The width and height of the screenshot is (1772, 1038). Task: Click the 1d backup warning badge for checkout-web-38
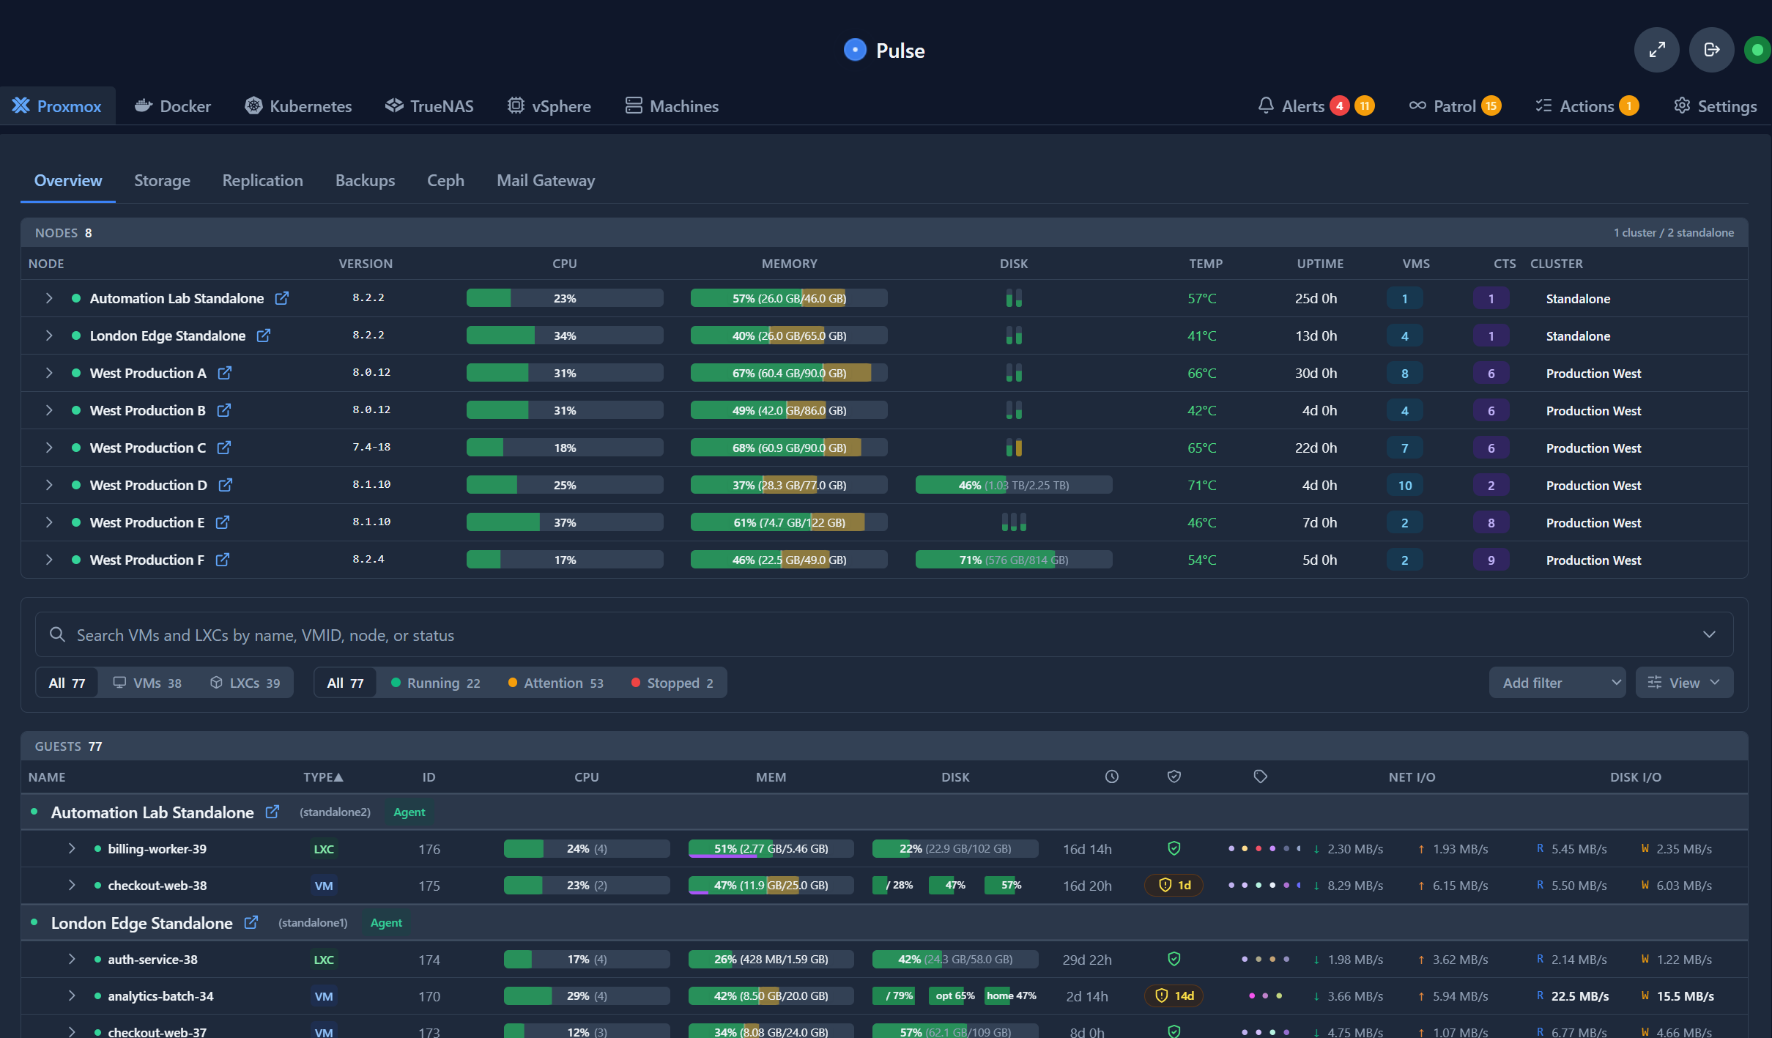tap(1174, 885)
